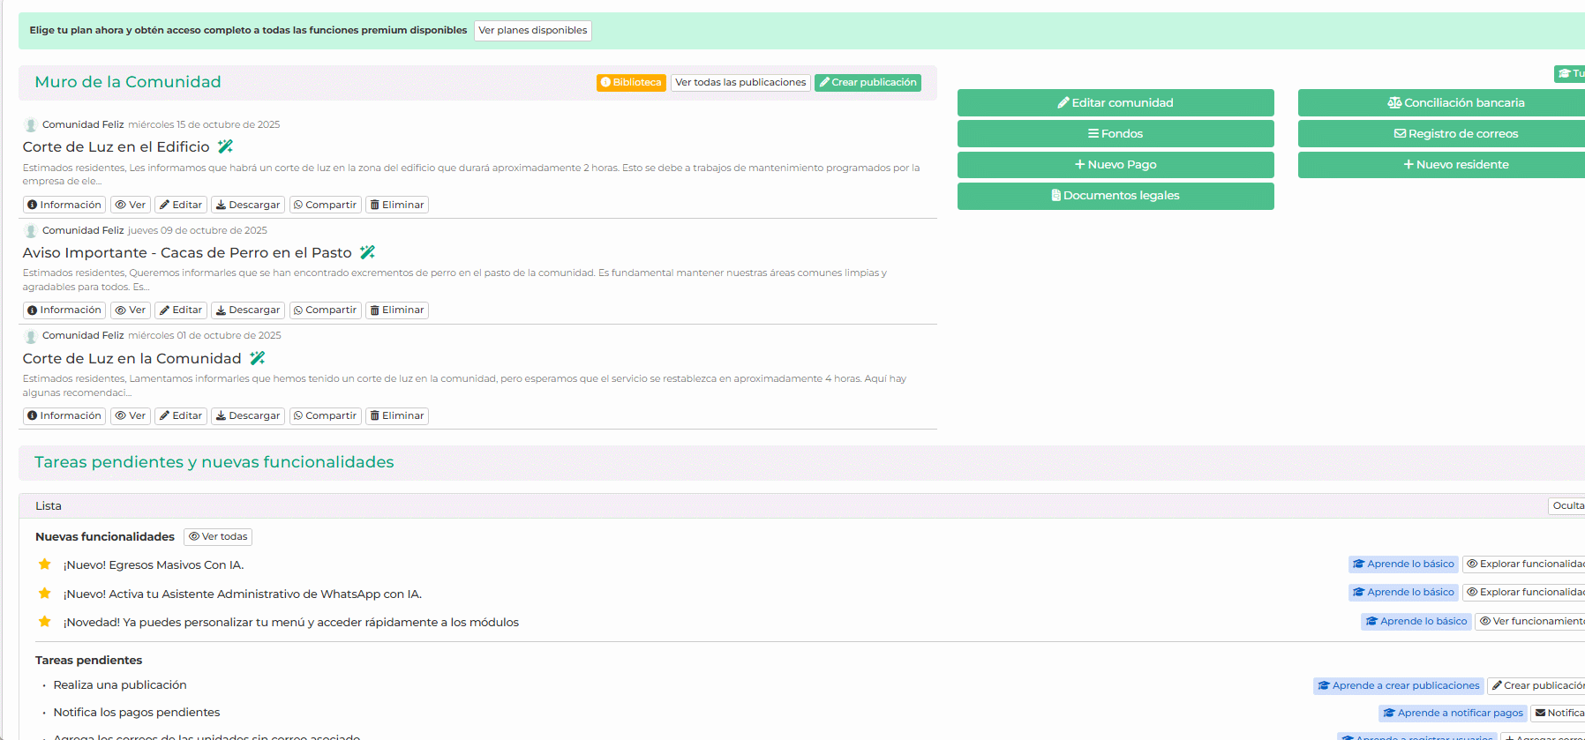Click Ver for Cacas de Perro post
This screenshot has width=1585, height=740.
pyautogui.click(x=131, y=310)
